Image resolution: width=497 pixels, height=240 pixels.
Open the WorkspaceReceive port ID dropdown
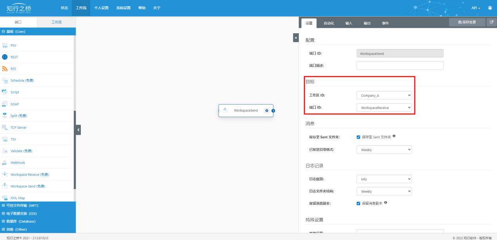(x=384, y=107)
